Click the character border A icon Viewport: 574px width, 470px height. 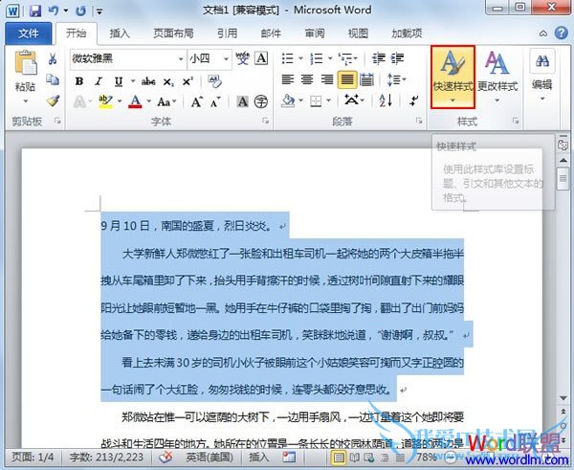point(261,58)
